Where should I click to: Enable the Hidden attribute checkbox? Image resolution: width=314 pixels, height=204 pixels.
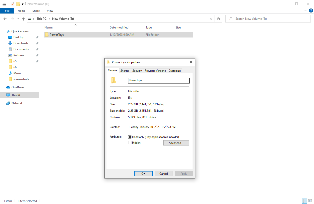tap(130, 143)
